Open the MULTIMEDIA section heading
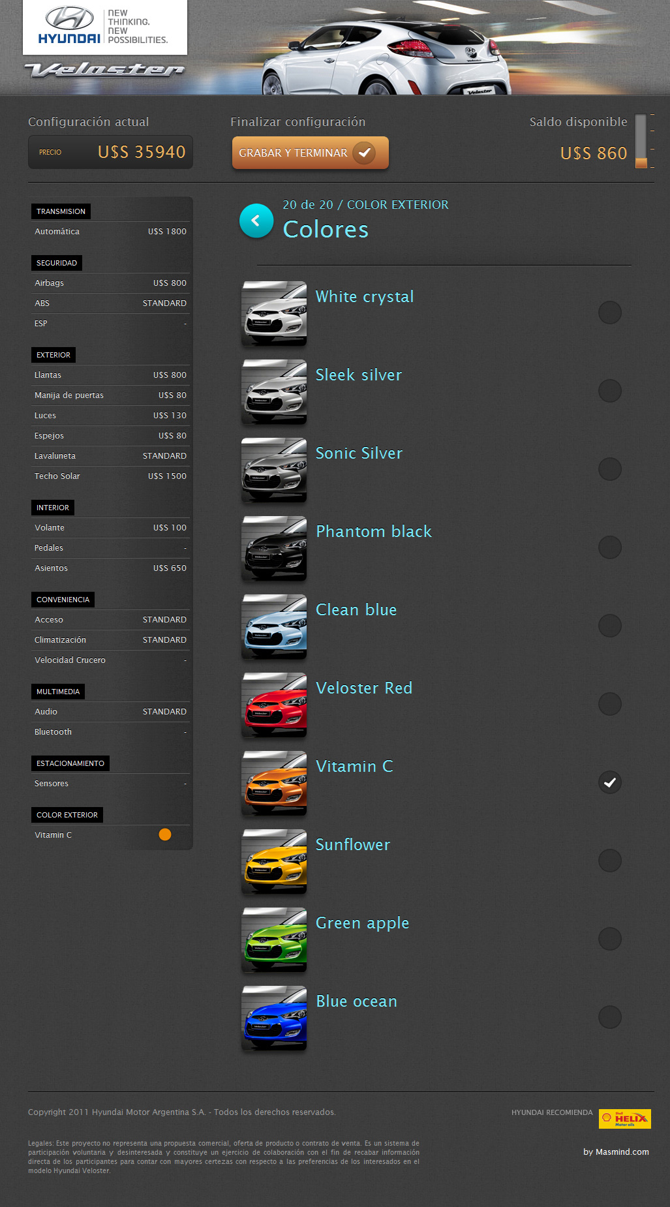The width and height of the screenshot is (670, 1207). pos(58,692)
